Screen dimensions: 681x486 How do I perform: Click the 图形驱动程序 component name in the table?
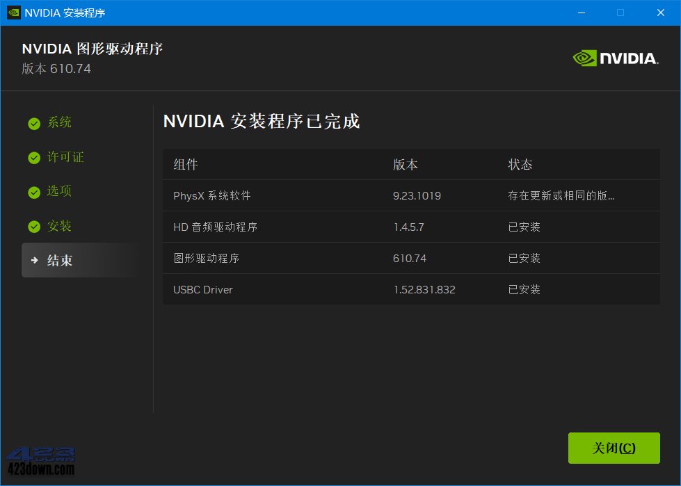click(207, 258)
